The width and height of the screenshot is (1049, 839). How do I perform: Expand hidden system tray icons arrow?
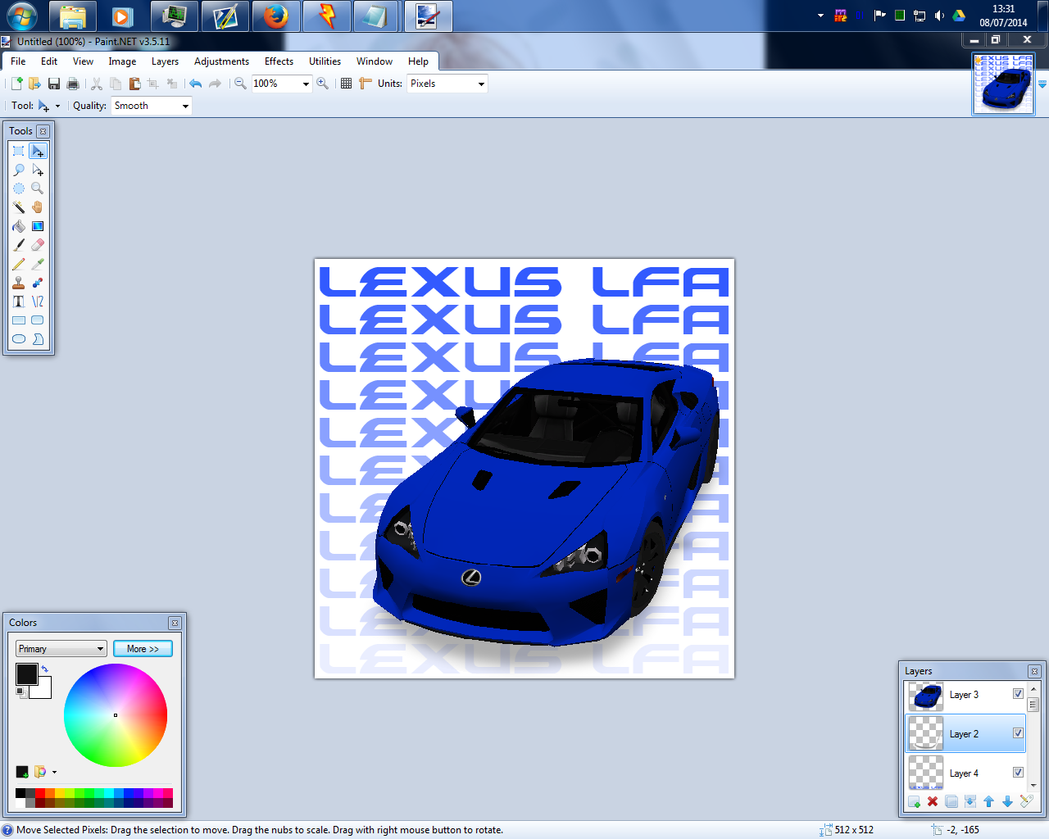point(820,16)
